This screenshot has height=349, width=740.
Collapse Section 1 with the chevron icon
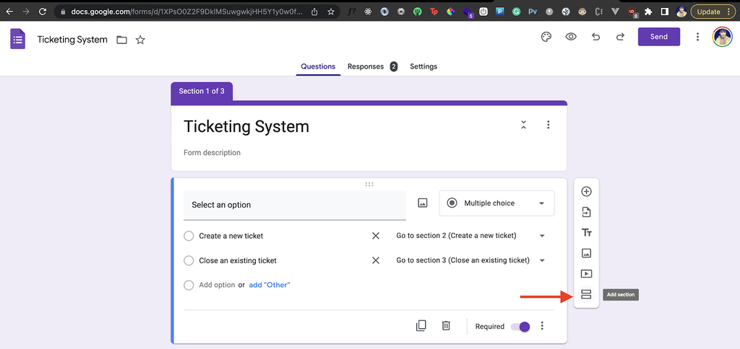(x=523, y=125)
